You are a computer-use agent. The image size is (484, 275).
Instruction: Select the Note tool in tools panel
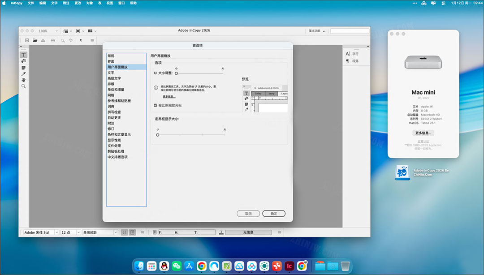tap(23, 68)
